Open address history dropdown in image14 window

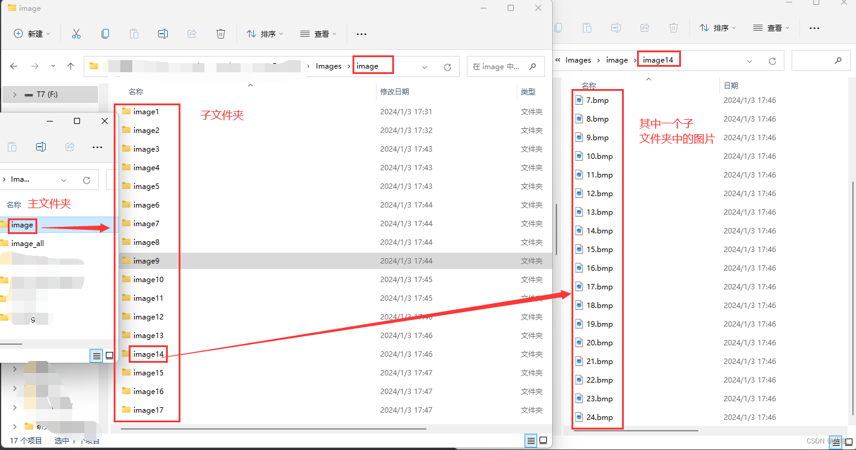(750, 61)
